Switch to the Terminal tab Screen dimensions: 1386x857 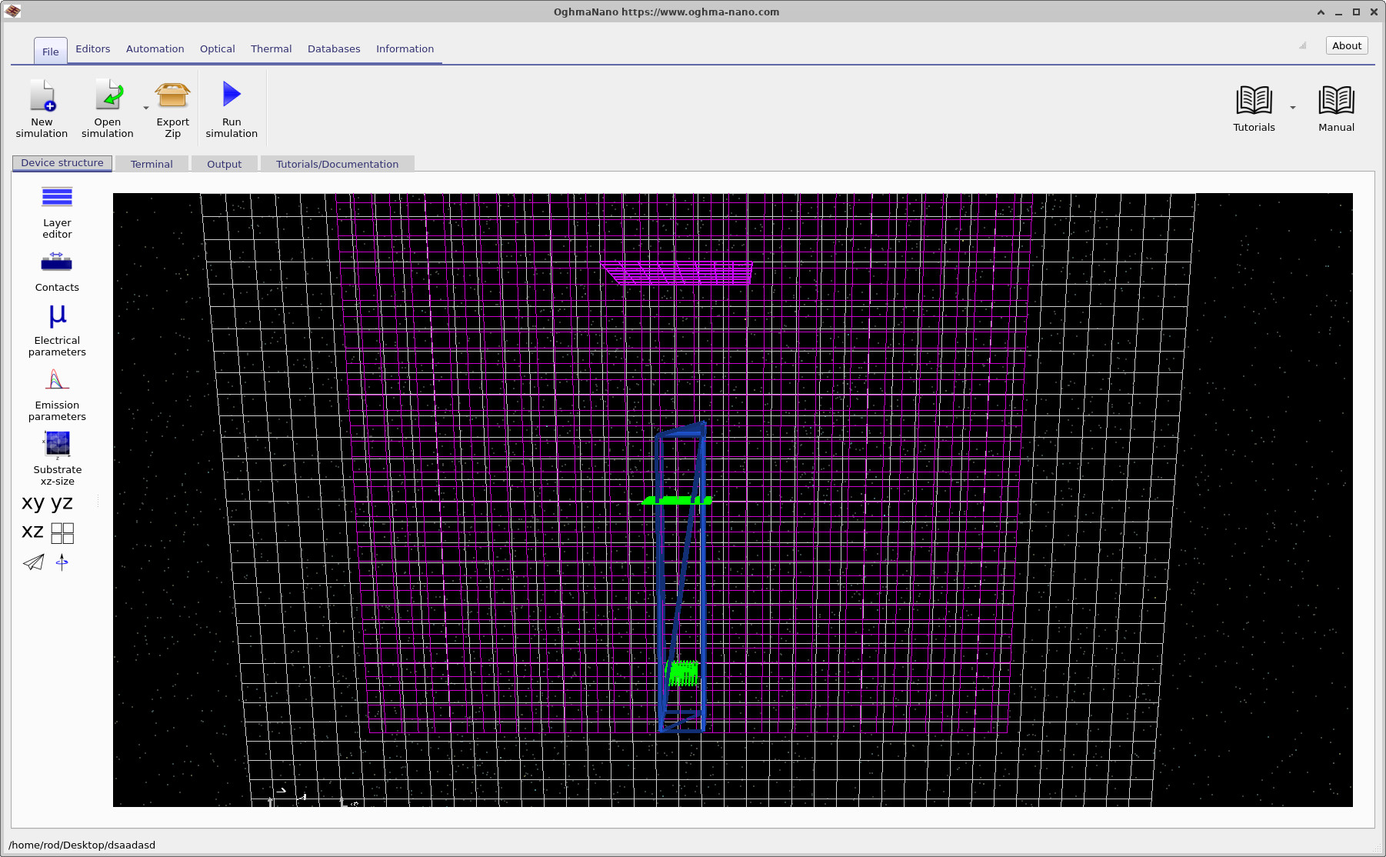coord(152,163)
